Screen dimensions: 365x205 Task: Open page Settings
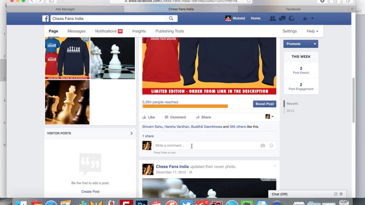click(x=289, y=31)
